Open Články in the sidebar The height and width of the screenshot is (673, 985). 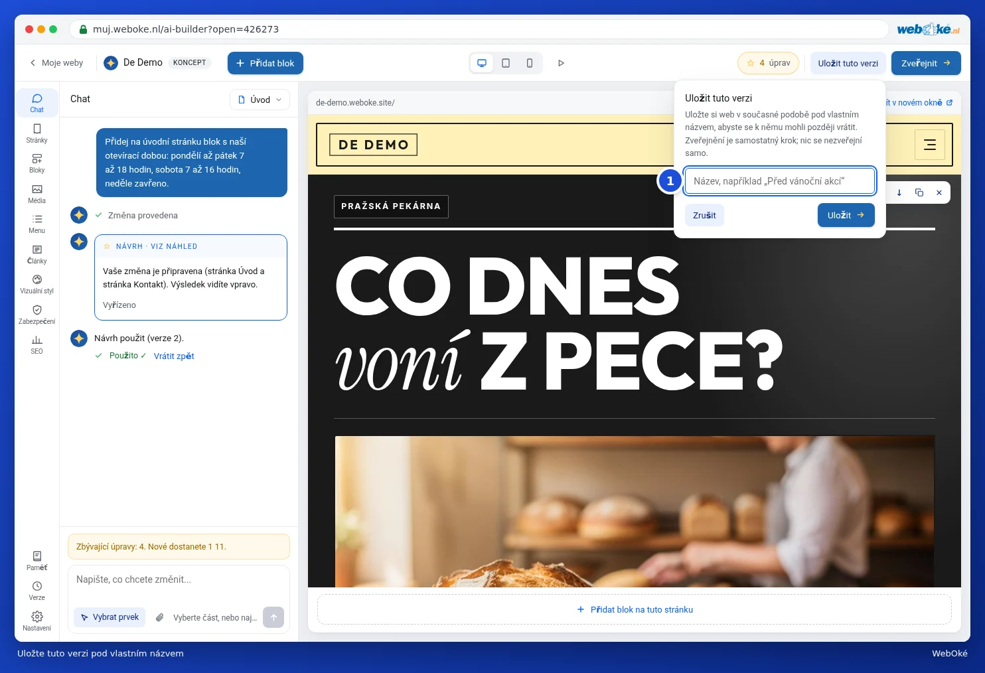(x=37, y=254)
